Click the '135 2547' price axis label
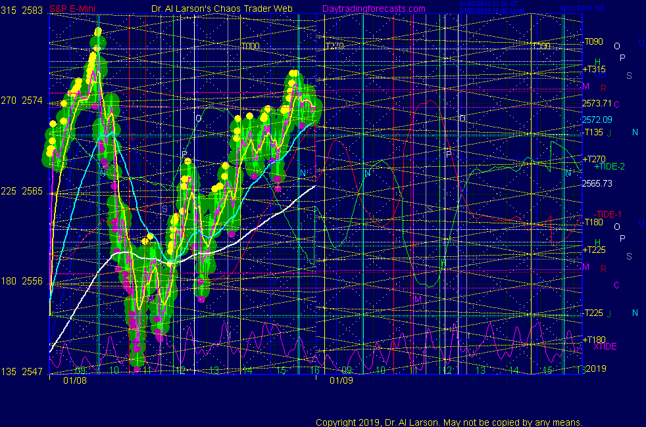 click(22, 372)
